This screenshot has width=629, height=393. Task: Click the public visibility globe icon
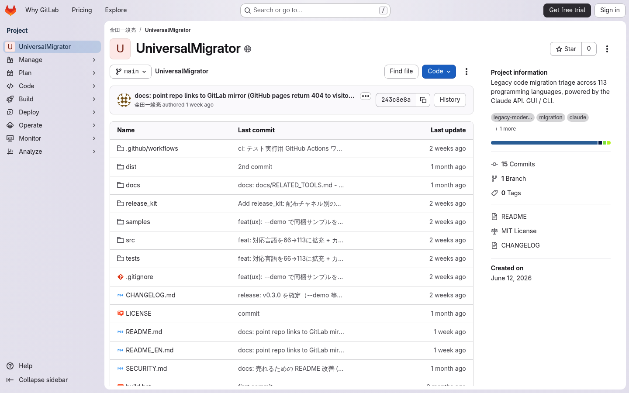pyautogui.click(x=248, y=49)
